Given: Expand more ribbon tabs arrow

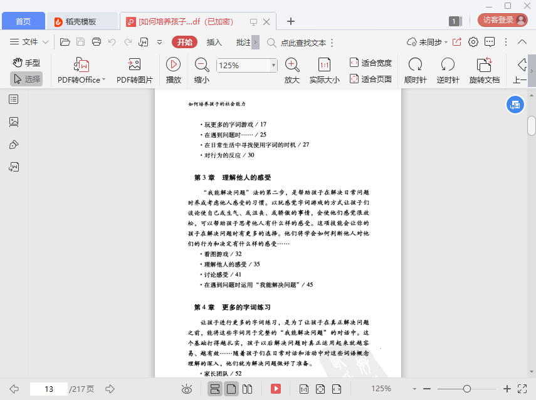Looking at the screenshot, I should [255, 43].
